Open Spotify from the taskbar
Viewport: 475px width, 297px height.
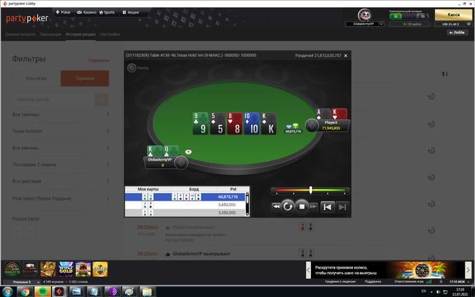[42, 292]
